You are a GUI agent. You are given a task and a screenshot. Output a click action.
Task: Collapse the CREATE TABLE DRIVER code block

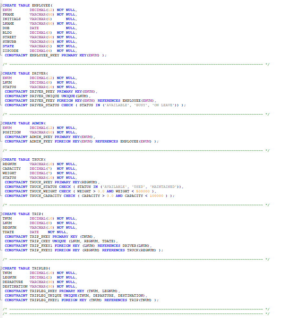pos(1,73)
